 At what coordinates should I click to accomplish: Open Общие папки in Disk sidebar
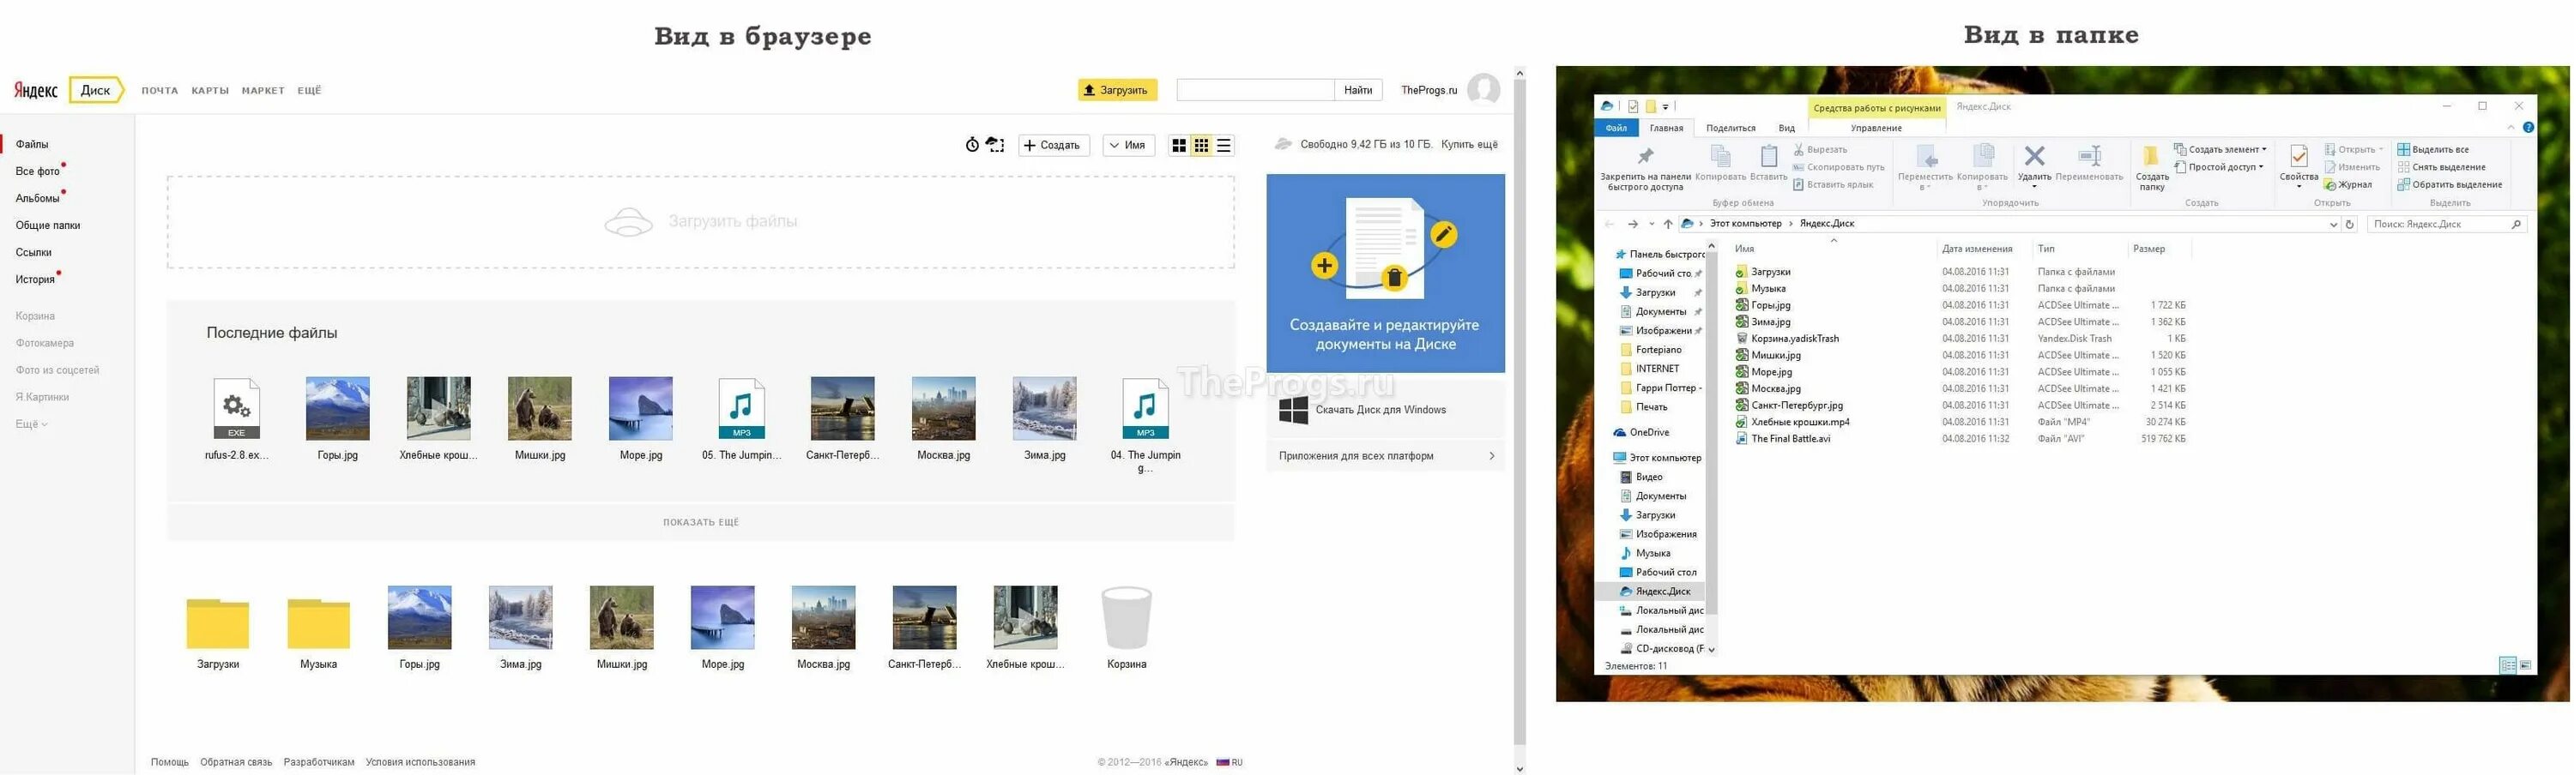tap(48, 225)
